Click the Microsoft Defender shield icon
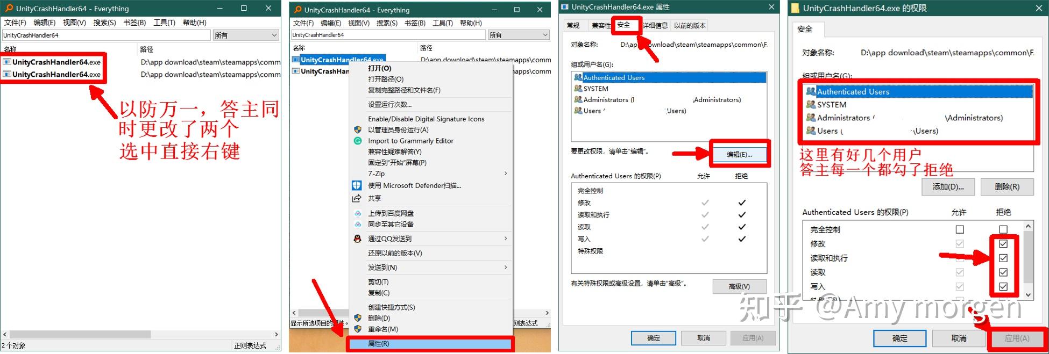 pyautogui.click(x=357, y=185)
